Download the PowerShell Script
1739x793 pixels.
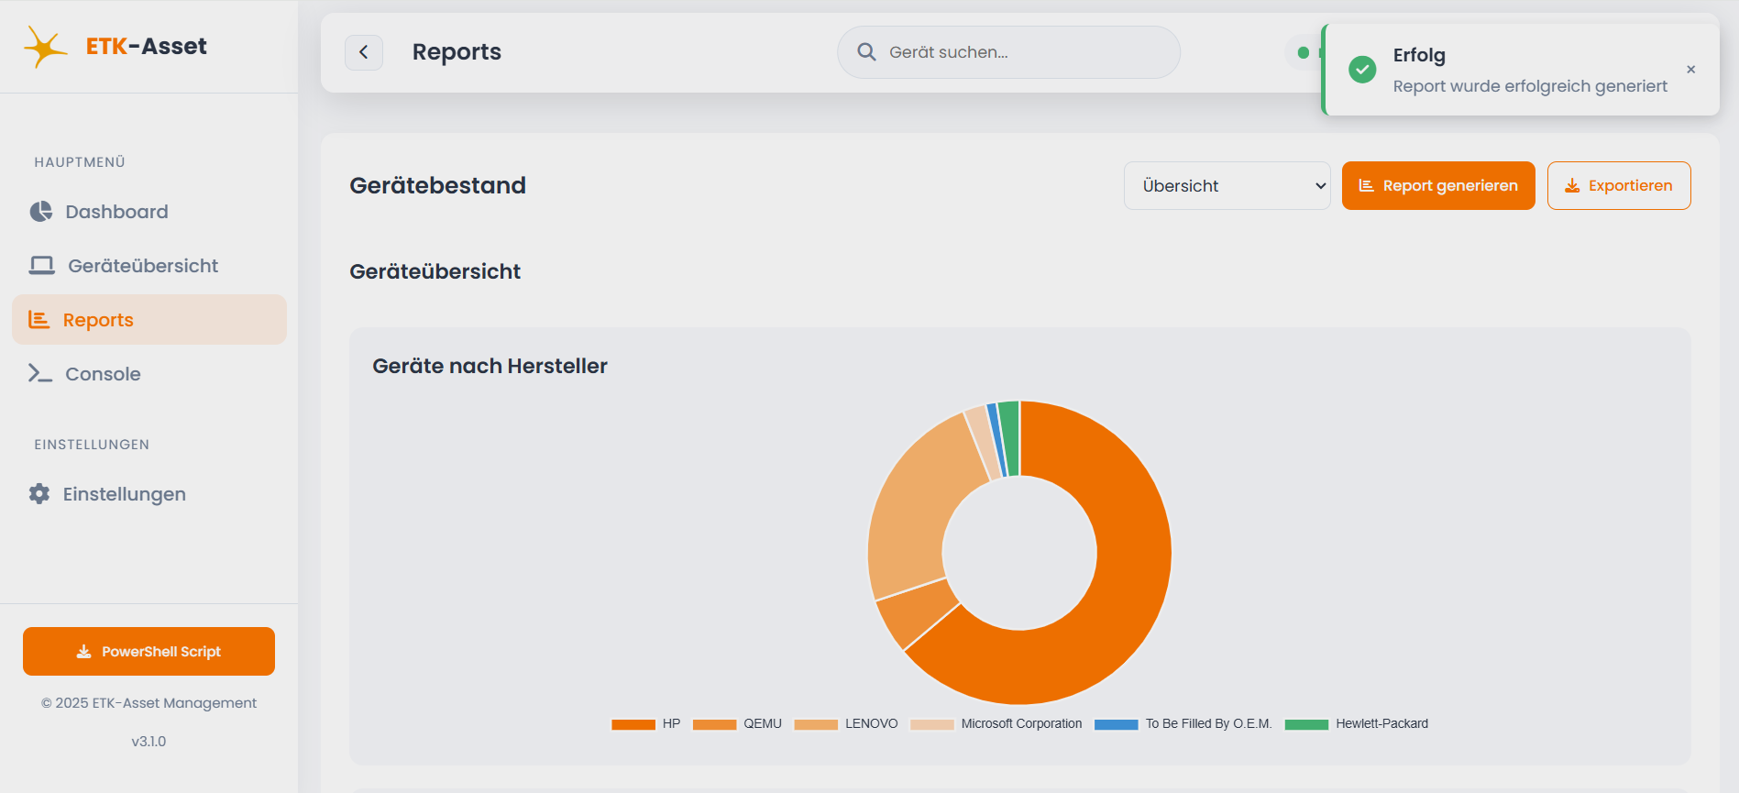point(149,652)
